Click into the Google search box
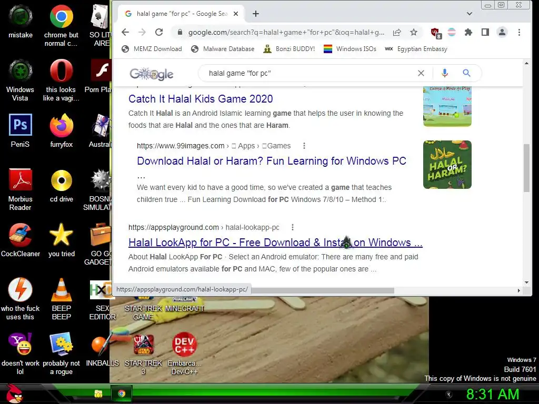Image resolution: width=539 pixels, height=404 pixels. 310,73
